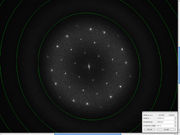This screenshot has height=135, width=180.
Task: Focus the Astigmatic Angle value field
Action: [x=165, y=126]
